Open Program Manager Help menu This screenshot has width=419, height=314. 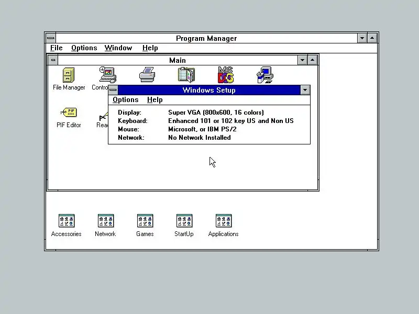click(150, 48)
